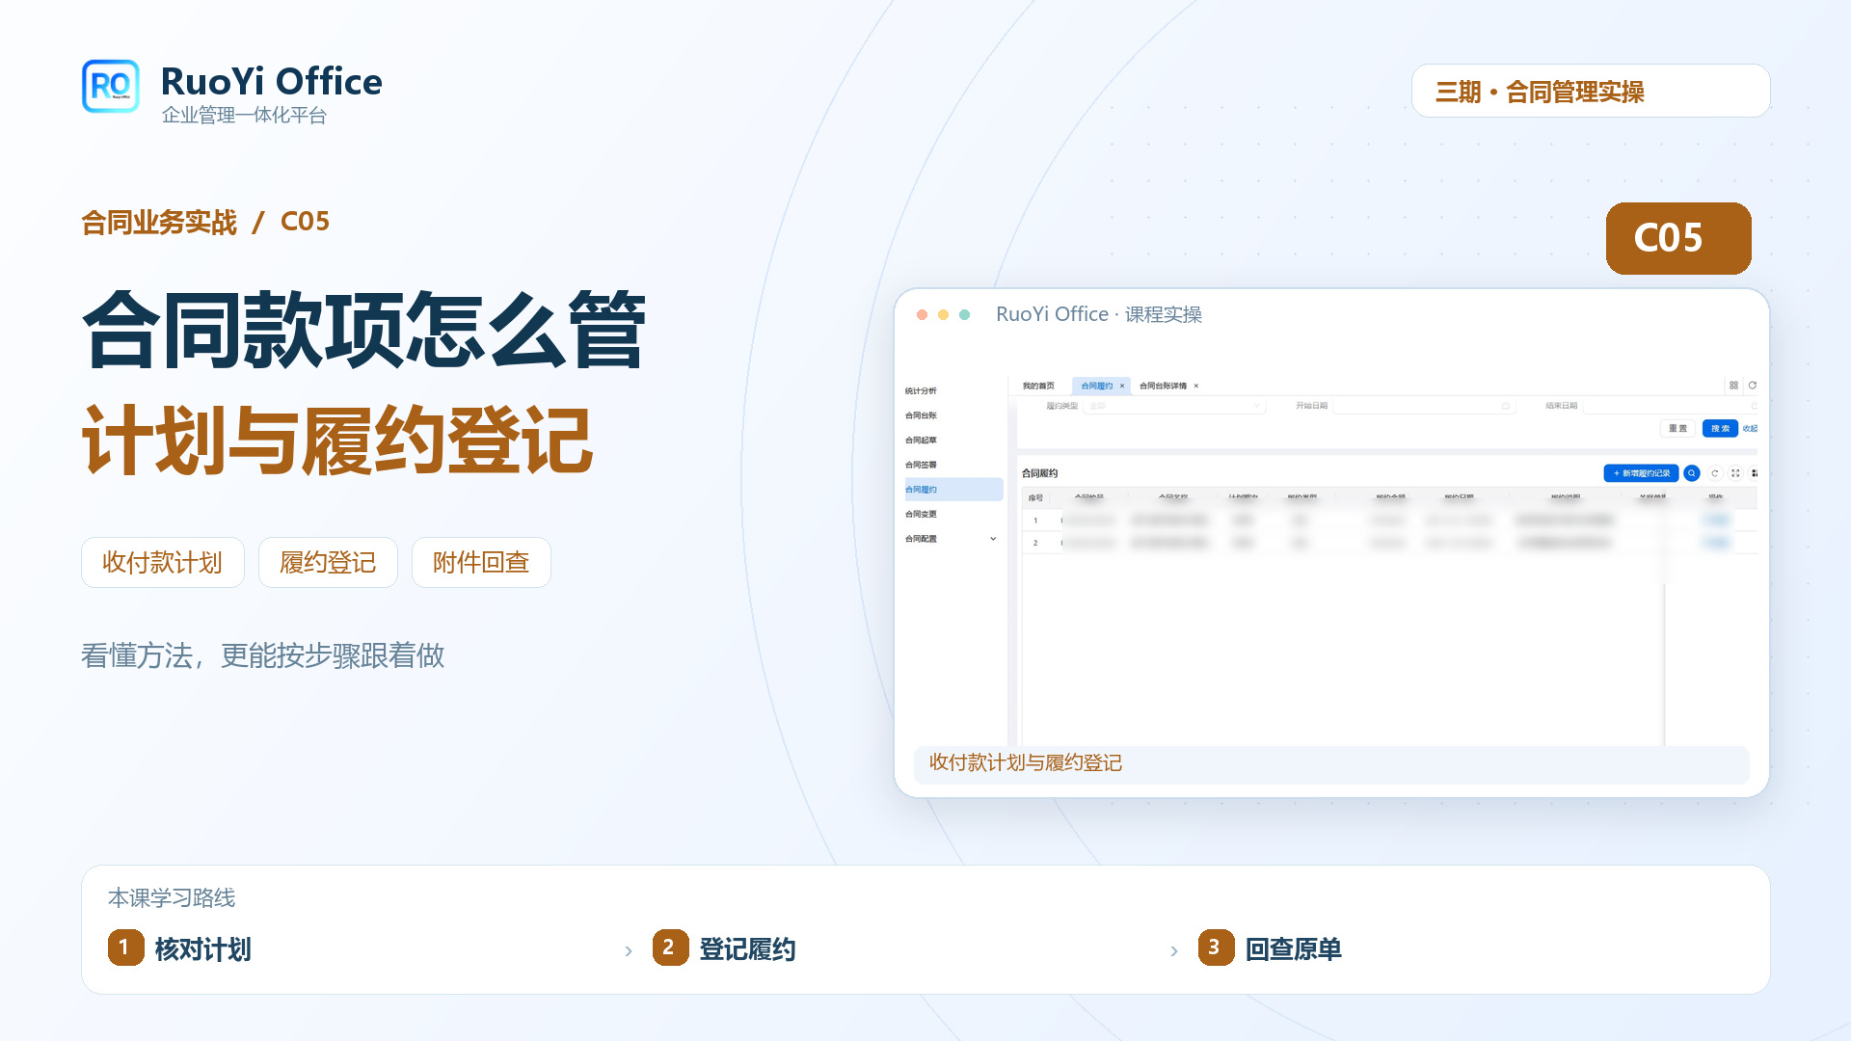Click the 三期・合同管理实操 label pill
Screen dimensions: 1851x1041
click(1591, 91)
